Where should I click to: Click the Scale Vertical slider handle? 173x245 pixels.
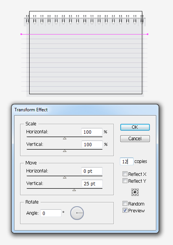(64, 151)
